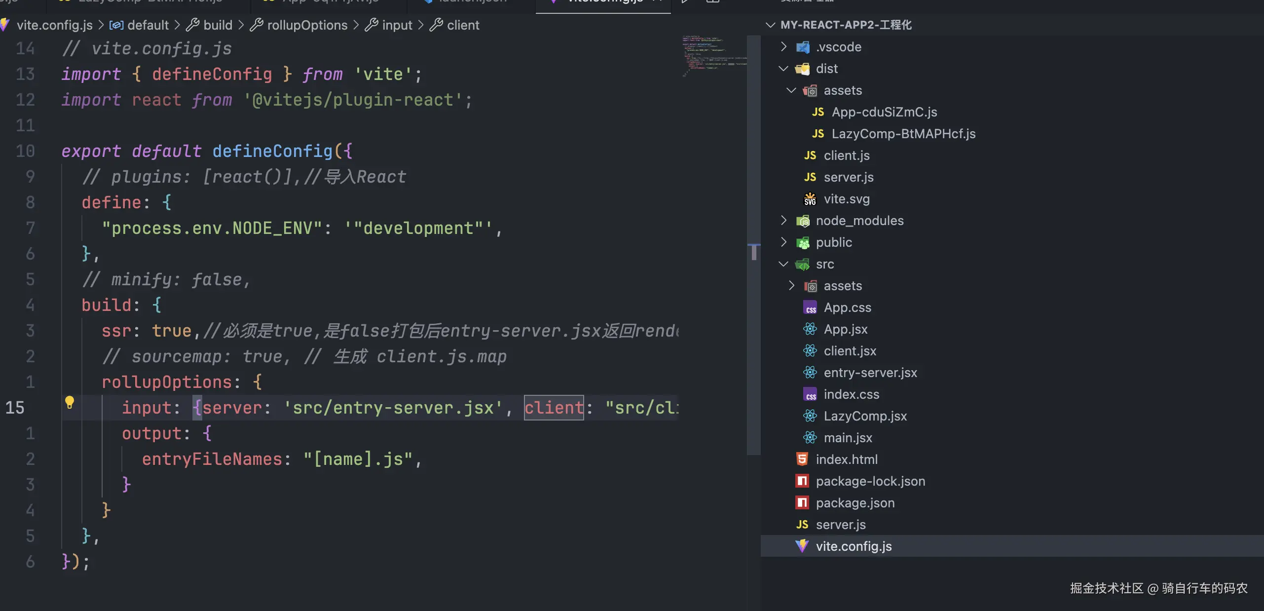Collapse the MY-REACT-APP2 project root

[770, 25]
